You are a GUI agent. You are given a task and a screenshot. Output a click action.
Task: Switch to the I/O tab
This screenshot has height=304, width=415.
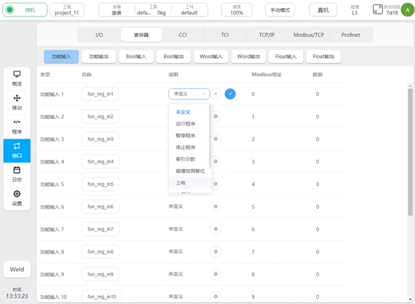(x=99, y=34)
